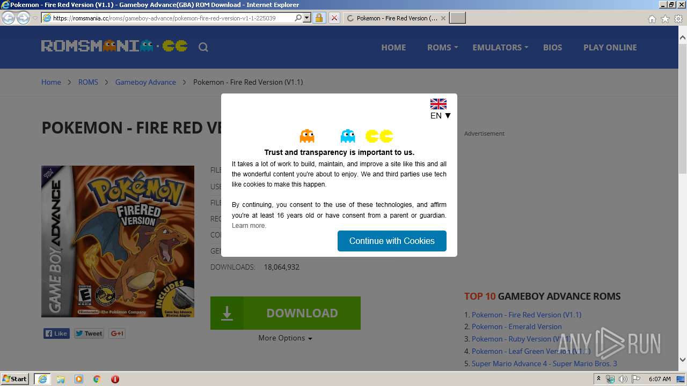Click the Pokemon FireRed box art image
Screen dimensions: 687x386
coord(118,241)
